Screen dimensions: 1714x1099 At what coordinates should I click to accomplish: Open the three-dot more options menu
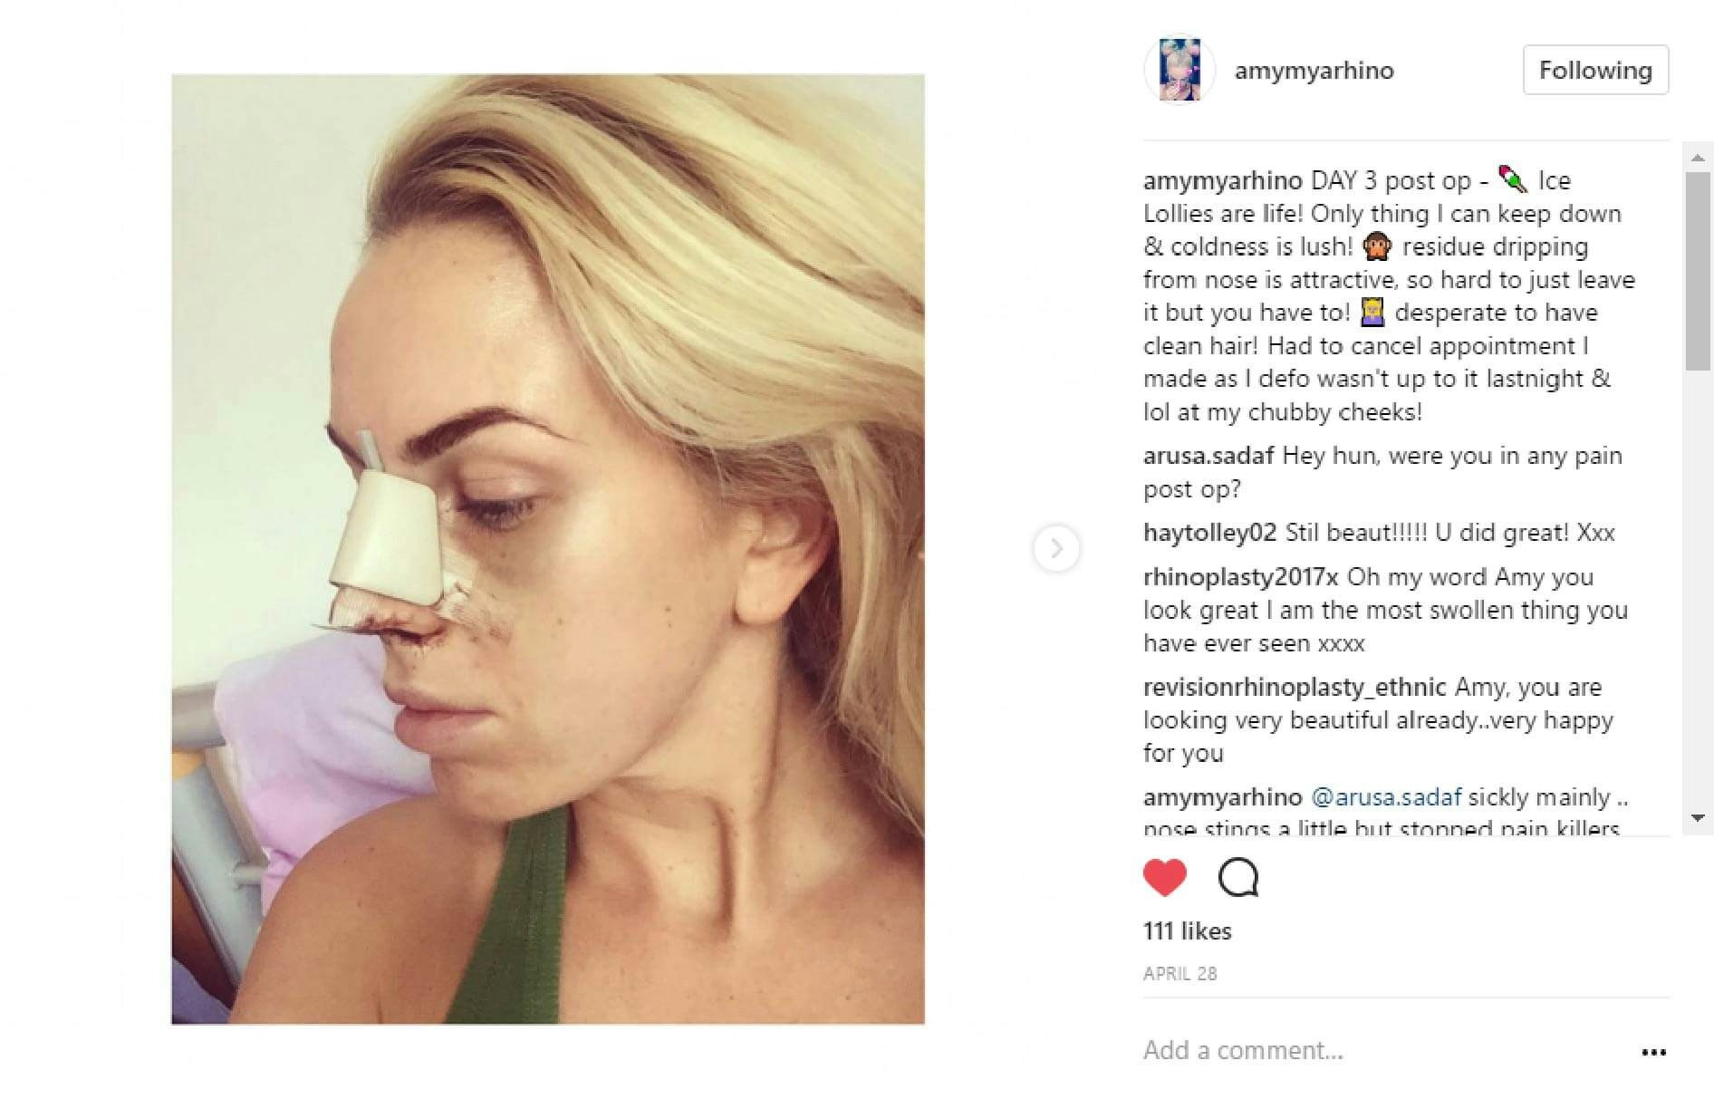pos(1653,1052)
